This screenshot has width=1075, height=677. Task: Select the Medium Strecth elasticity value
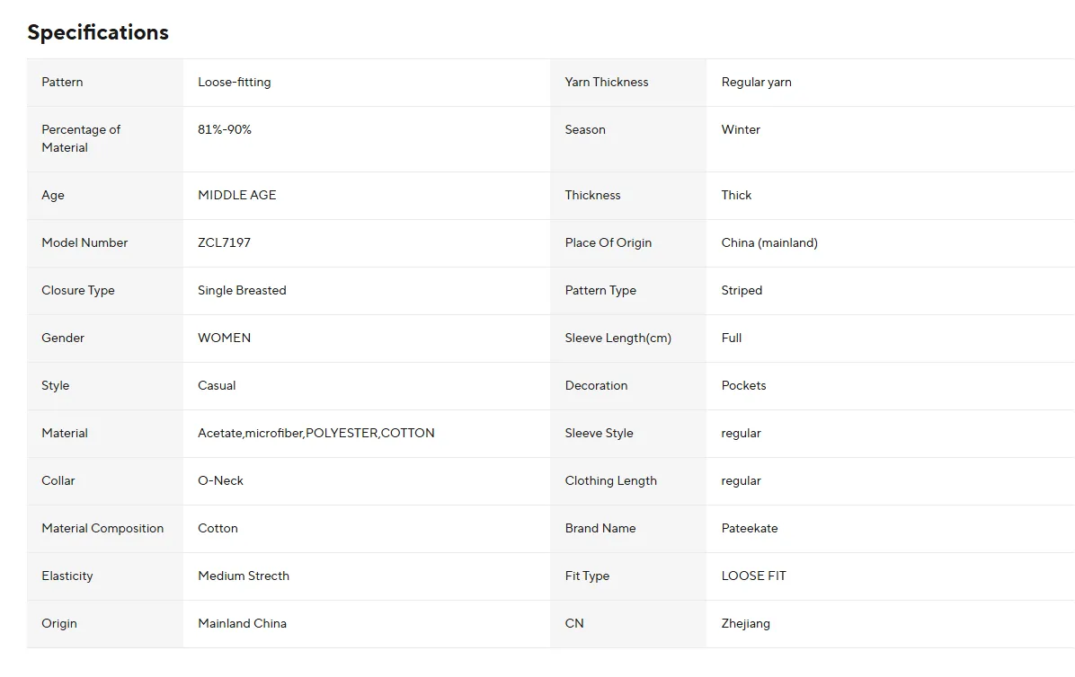click(x=244, y=576)
